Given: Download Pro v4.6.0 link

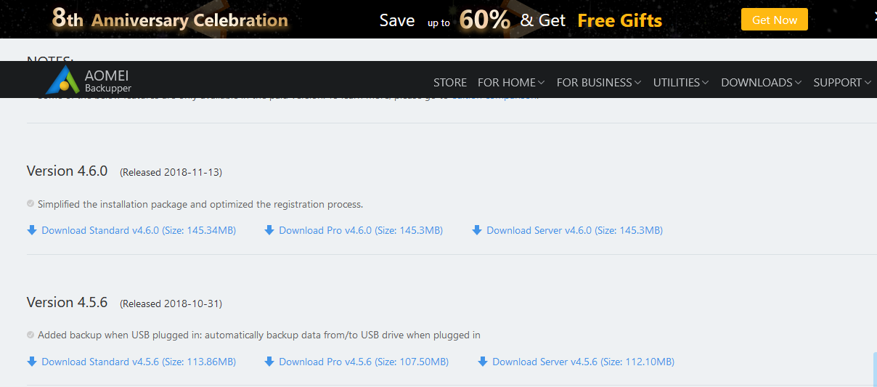Looking at the screenshot, I should [361, 230].
